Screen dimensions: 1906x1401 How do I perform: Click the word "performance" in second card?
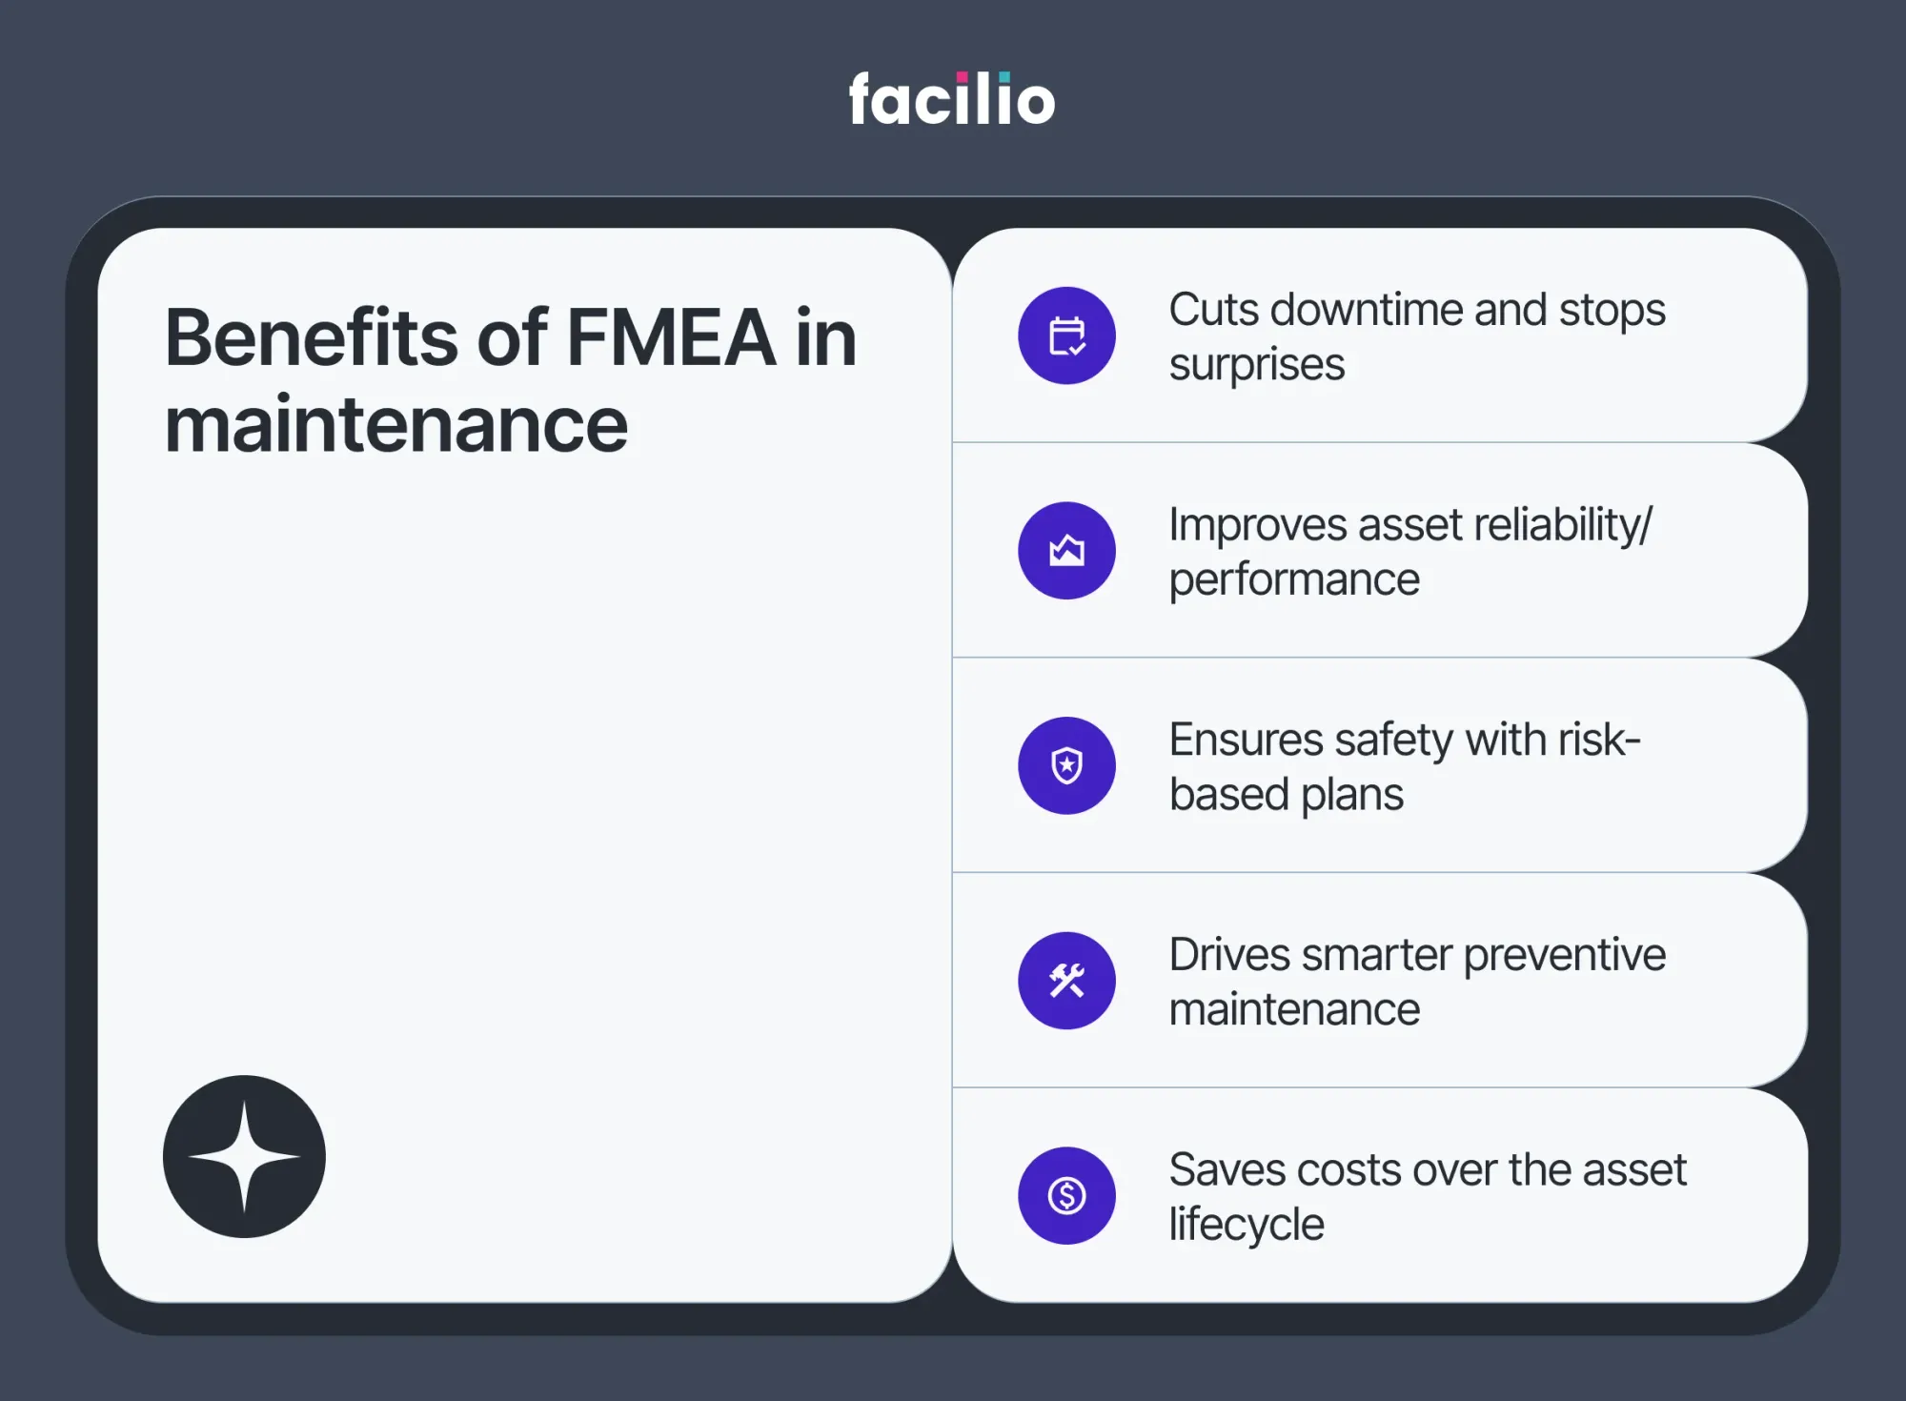pyautogui.click(x=1294, y=579)
